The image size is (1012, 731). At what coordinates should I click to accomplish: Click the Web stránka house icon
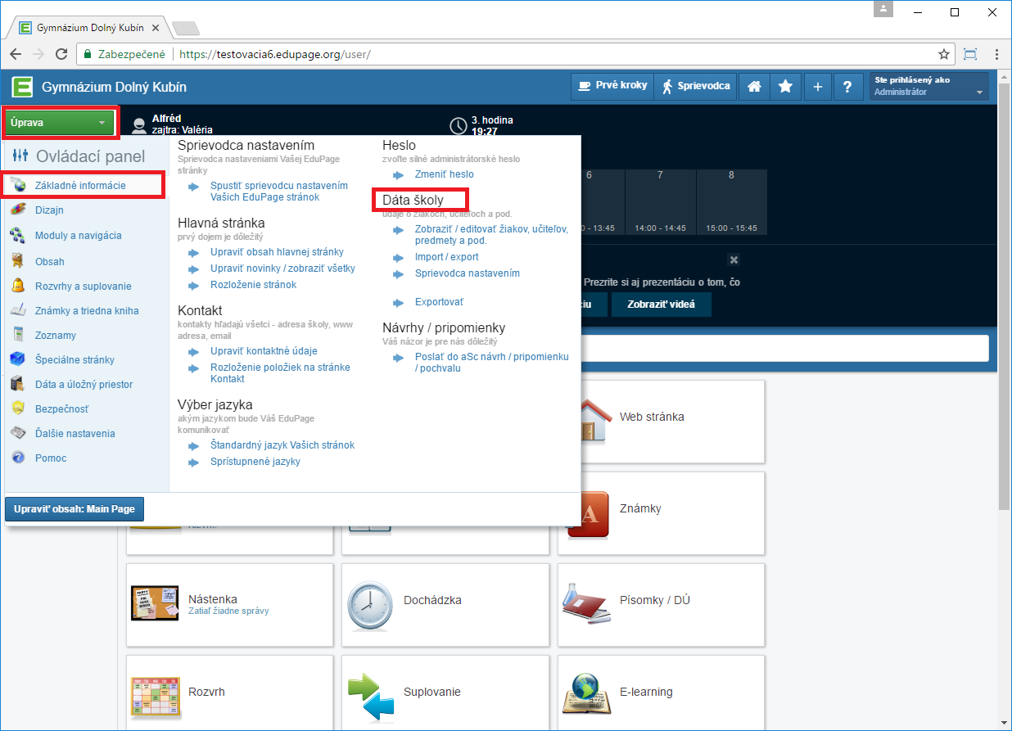click(594, 419)
